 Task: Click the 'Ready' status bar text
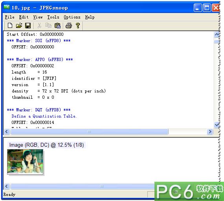[9, 194]
